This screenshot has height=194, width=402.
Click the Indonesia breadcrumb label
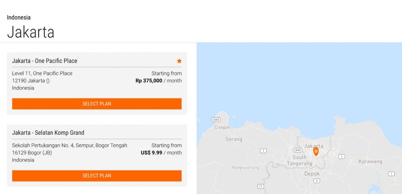19,17
